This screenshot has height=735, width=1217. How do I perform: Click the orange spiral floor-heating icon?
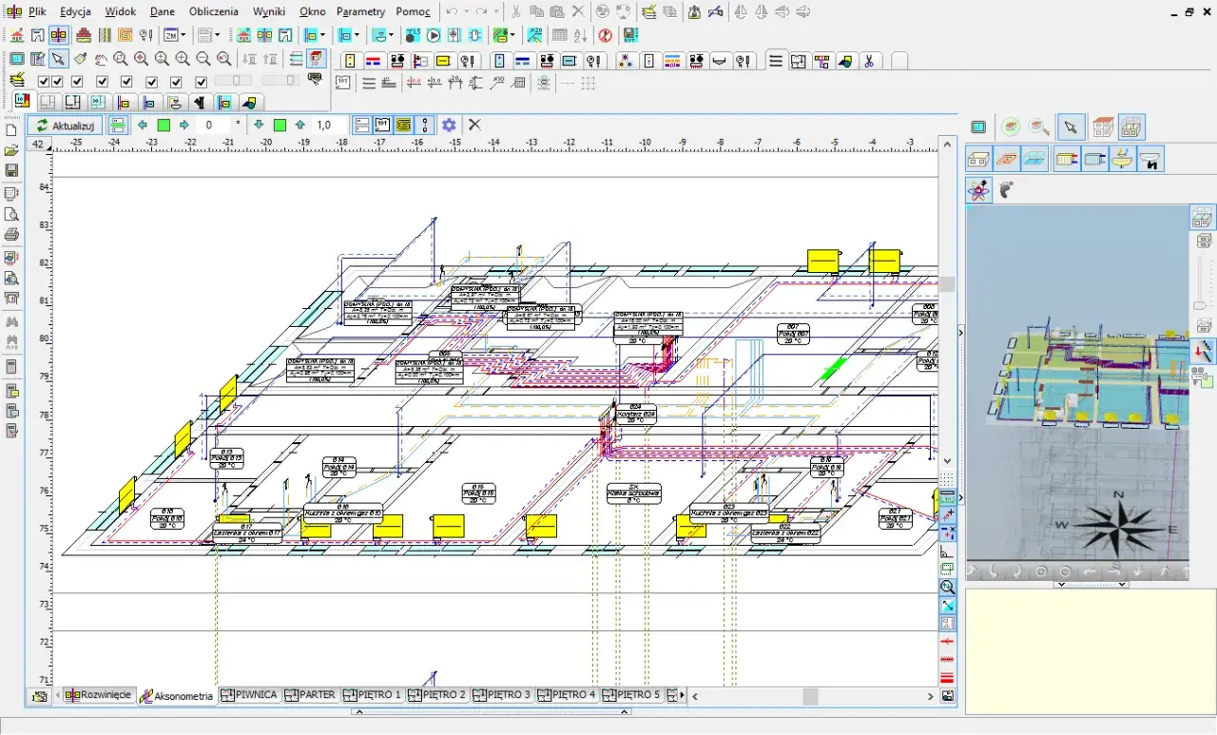click(x=125, y=35)
